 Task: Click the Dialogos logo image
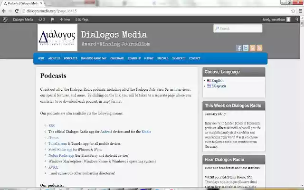point(57,38)
